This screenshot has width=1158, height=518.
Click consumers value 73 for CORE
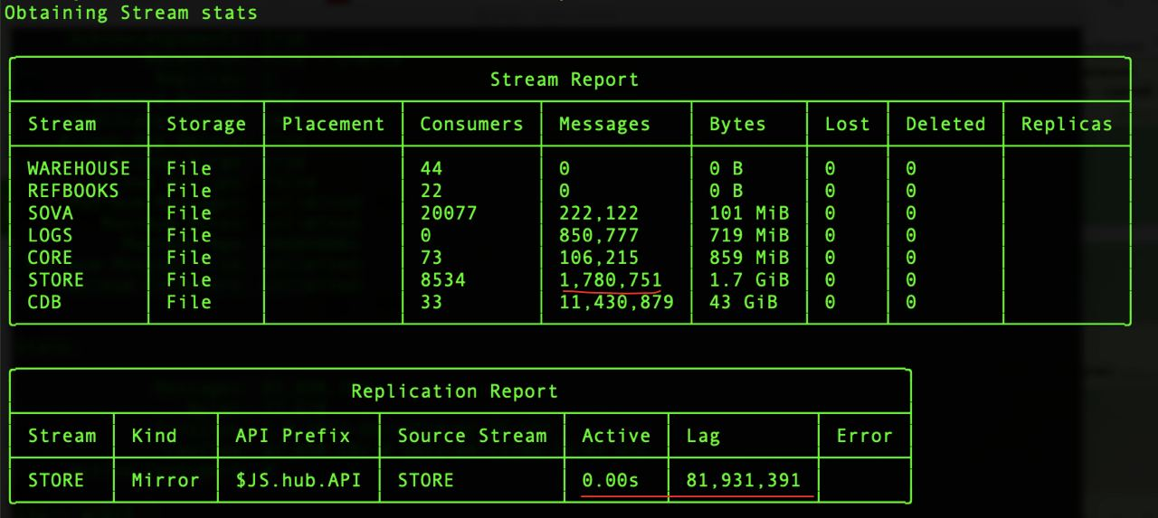point(432,258)
